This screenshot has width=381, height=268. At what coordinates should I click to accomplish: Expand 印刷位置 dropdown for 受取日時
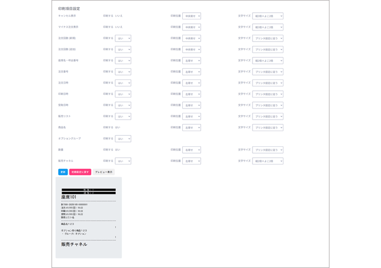coord(192,105)
